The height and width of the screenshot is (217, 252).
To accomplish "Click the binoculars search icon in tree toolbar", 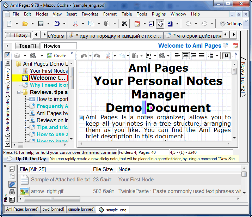I will (x=33, y=56).
